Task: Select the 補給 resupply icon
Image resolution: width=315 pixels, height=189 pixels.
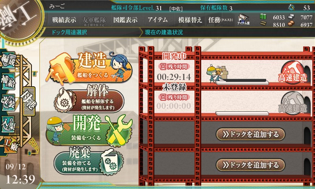Action: pyautogui.click(x=8, y=81)
